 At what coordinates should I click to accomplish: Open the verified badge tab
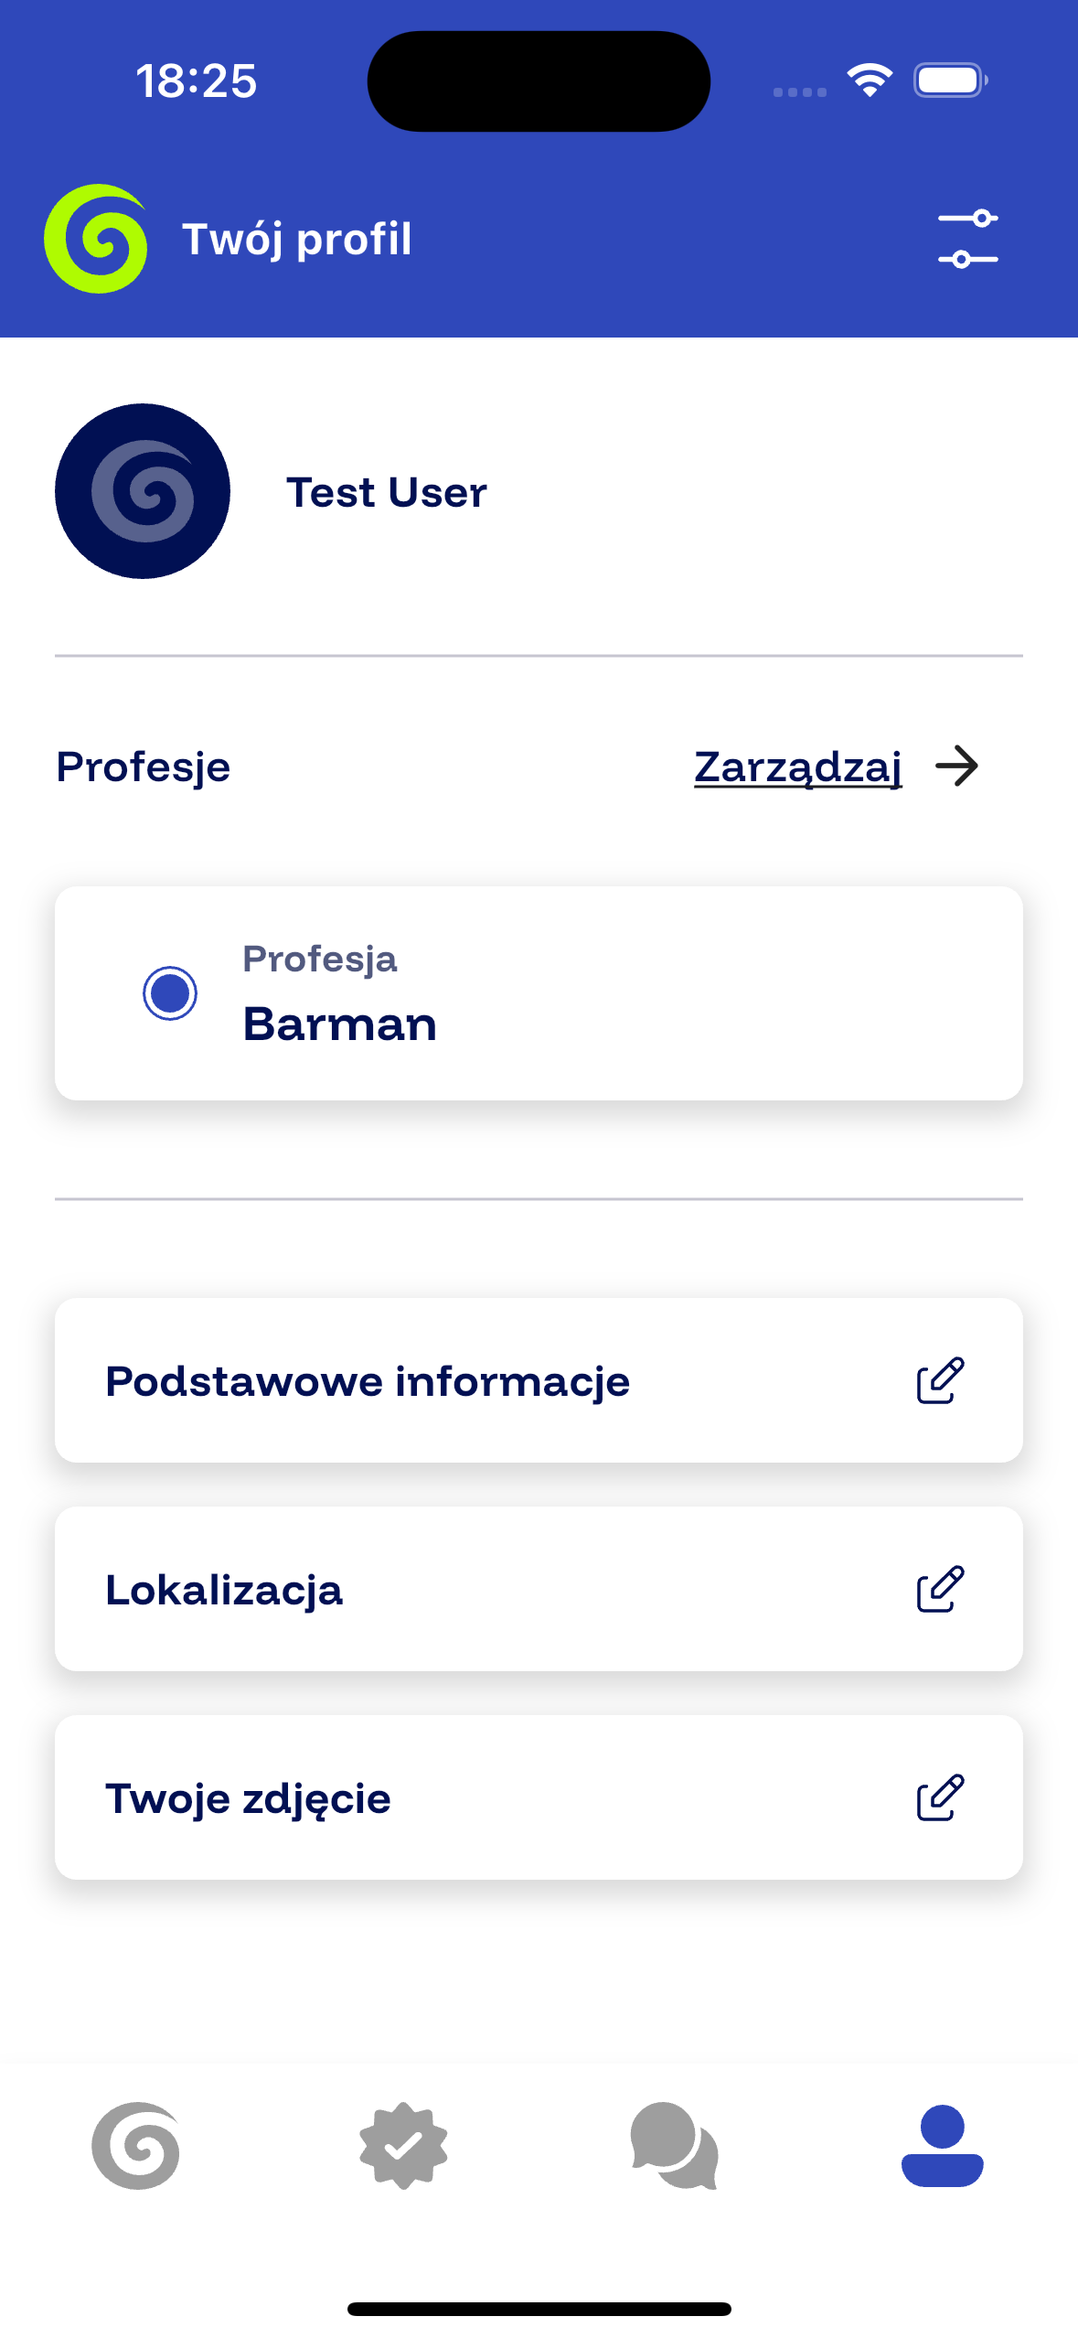(x=403, y=2145)
